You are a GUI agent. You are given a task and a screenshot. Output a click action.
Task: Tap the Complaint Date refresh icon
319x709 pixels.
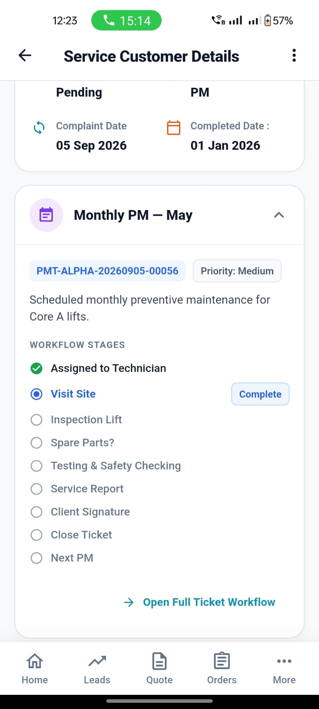click(x=39, y=128)
